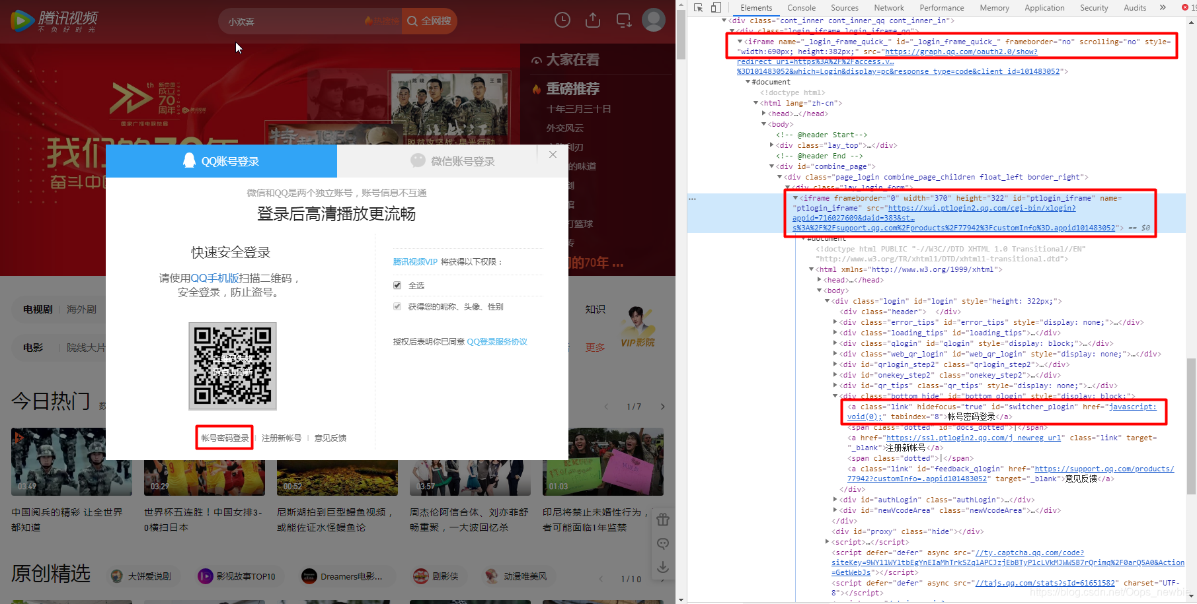Click 腾讯视频VIP link in dialog
Viewport: 1197px width, 604px height.
click(x=415, y=261)
